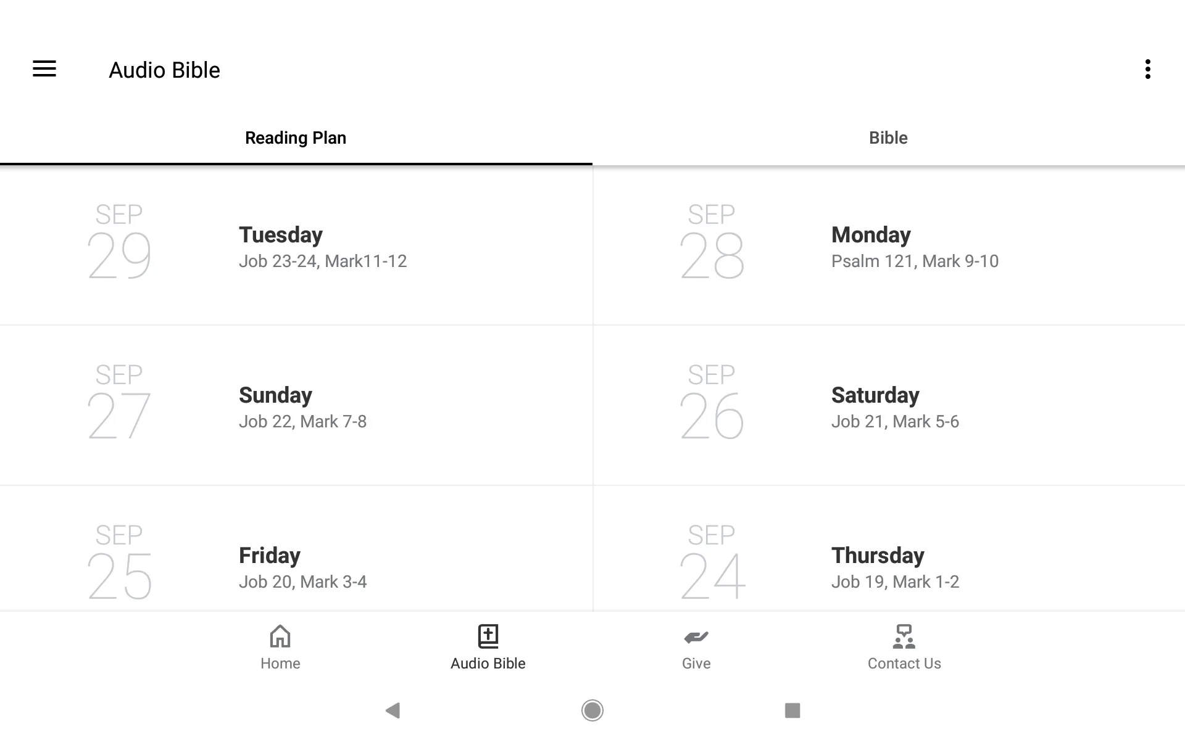Select the Reading Plan tab
This screenshot has height=740, width=1185.
pyautogui.click(x=296, y=138)
